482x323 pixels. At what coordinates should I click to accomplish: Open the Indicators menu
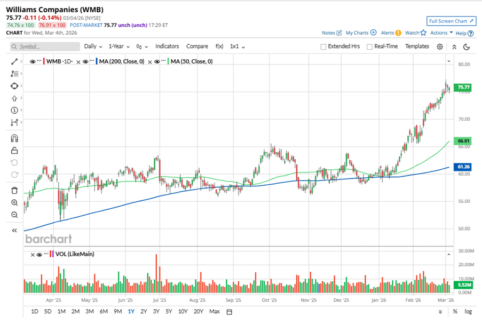[x=167, y=46]
